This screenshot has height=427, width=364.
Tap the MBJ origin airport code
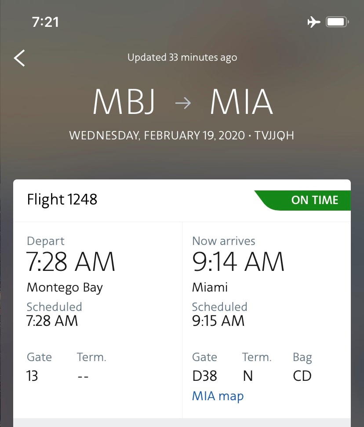pos(124,103)
